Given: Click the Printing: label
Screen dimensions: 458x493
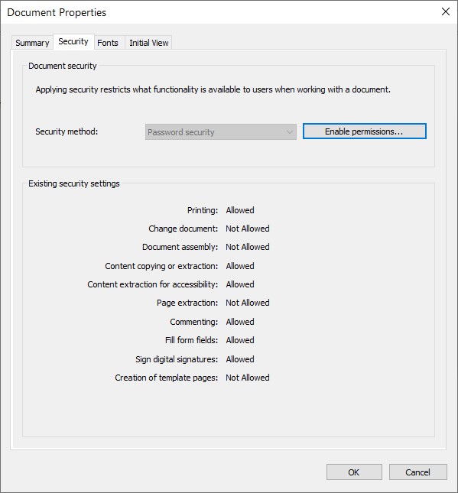Looking at the screenshot, I should point(203,210).
